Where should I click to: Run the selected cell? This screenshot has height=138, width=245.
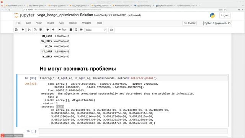[x=62, y=30]
